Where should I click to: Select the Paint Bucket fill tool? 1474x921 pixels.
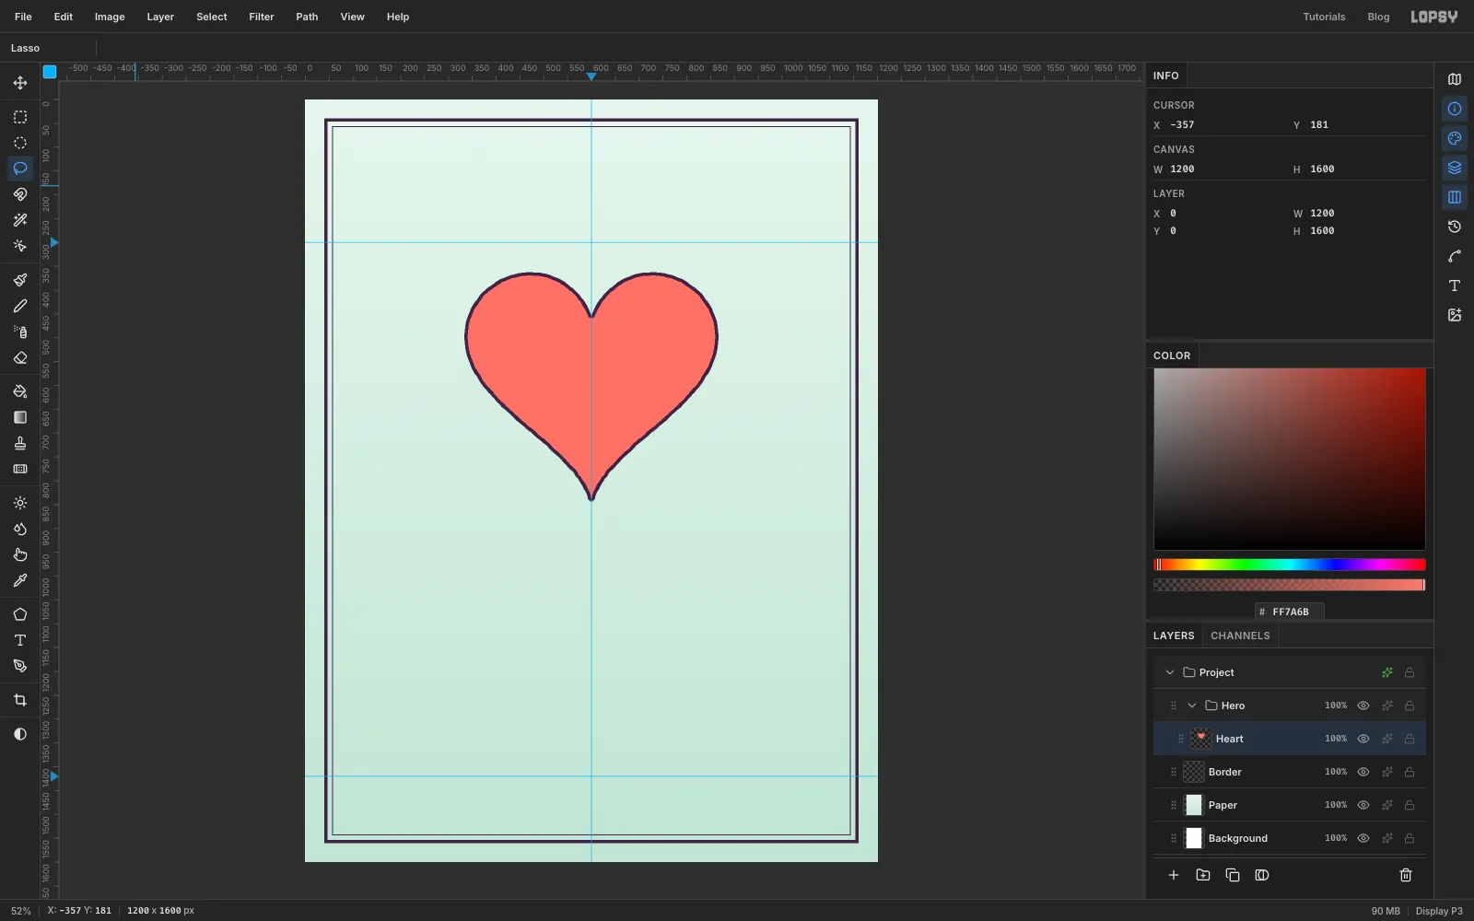[x=20, y=391]
